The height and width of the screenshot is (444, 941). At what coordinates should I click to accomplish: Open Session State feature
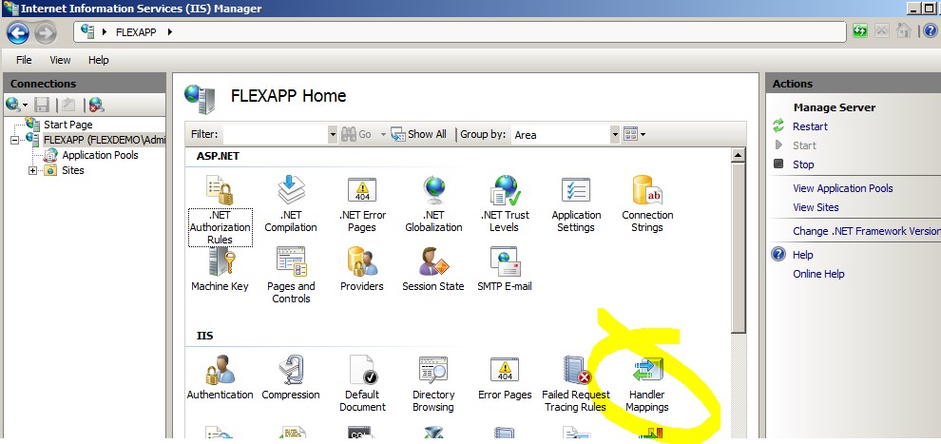[433, 269]
